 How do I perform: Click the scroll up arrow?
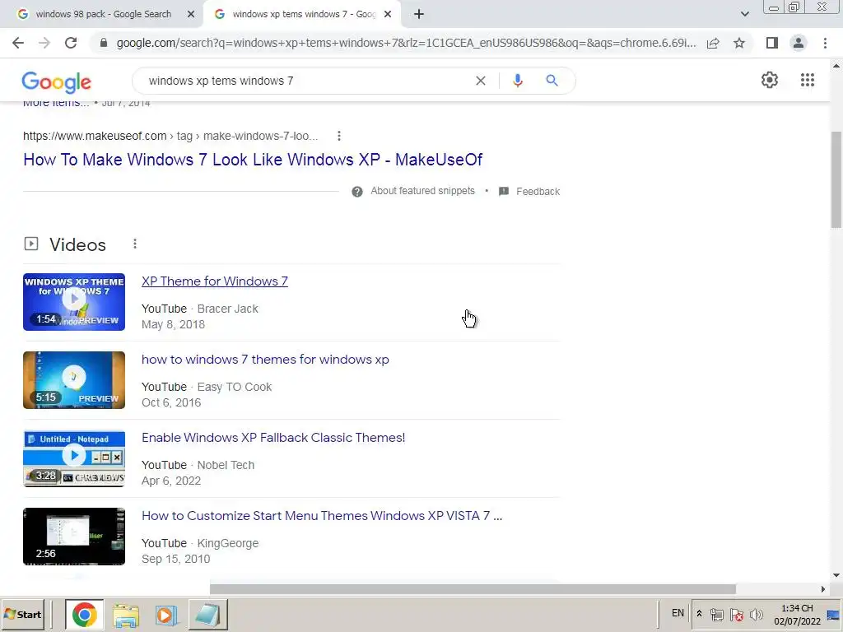click(x=836, y=66)
